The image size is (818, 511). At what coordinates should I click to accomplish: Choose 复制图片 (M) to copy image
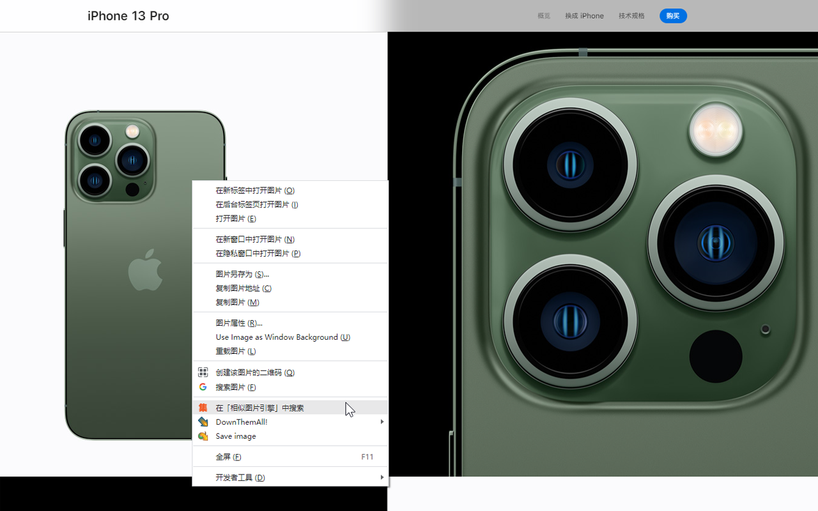[290, 302]
